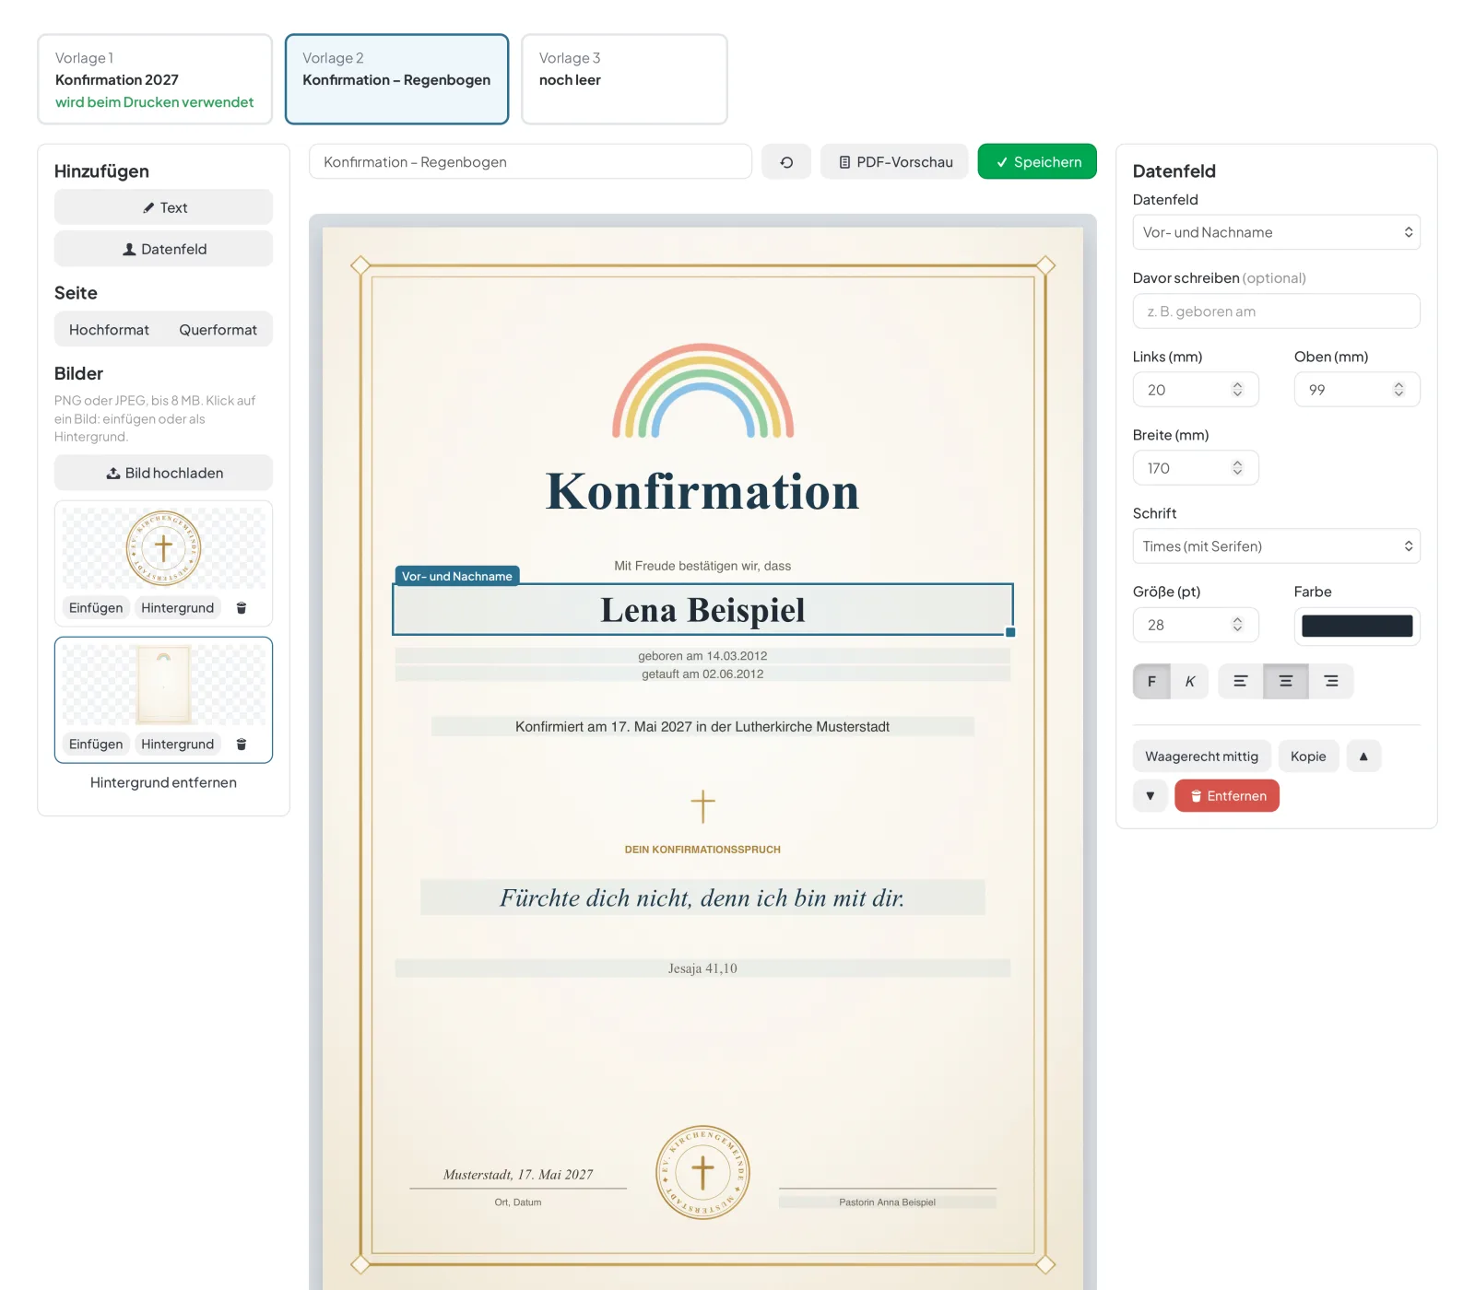Screen dimensions: 1475x1290
Task: Delete the rainbow background image via trash icon
Action: pos(242,745)
